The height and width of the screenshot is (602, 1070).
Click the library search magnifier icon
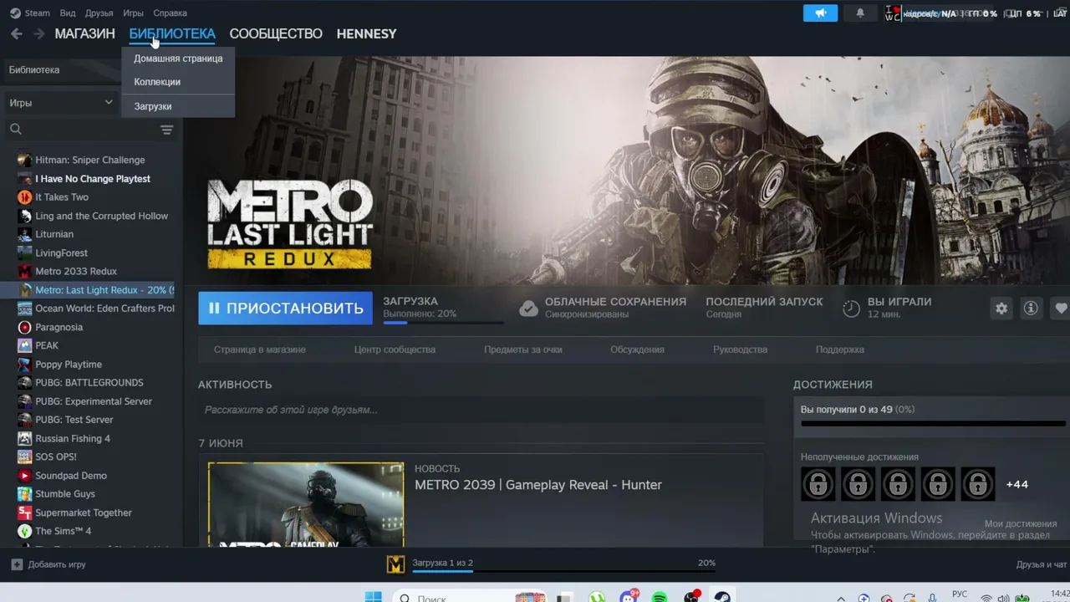click(x=15, y=129)
